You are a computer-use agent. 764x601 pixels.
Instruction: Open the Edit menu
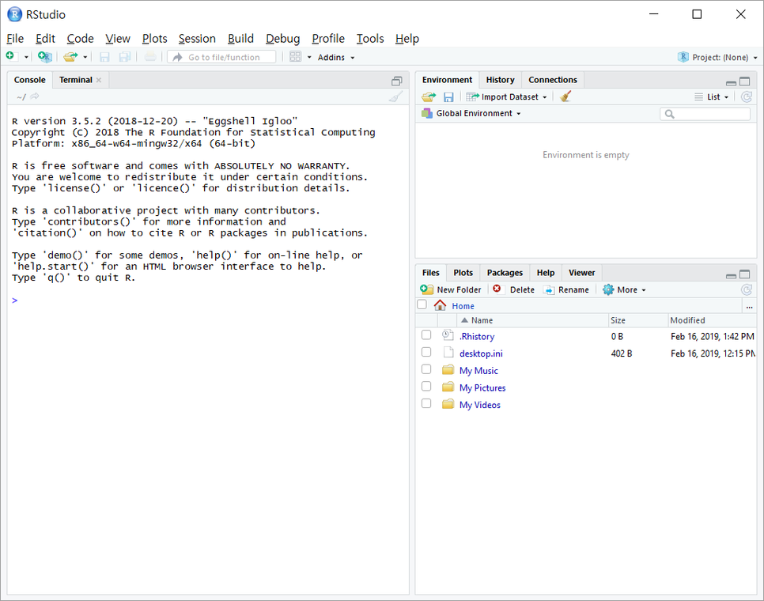45,39
